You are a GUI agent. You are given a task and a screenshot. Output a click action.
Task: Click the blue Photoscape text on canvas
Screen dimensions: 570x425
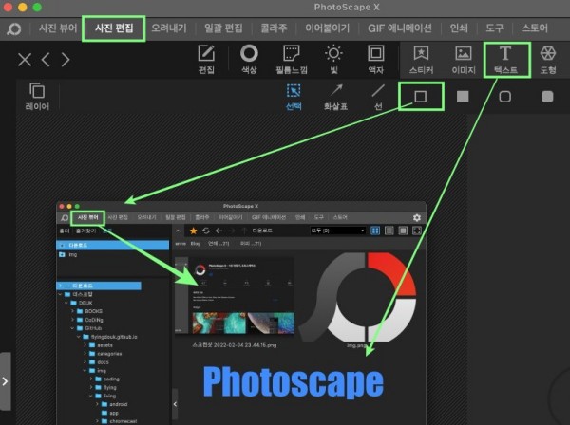[x=294, y=381]
